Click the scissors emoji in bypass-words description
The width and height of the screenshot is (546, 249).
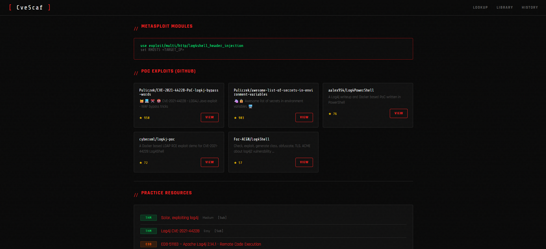point(153,101)
